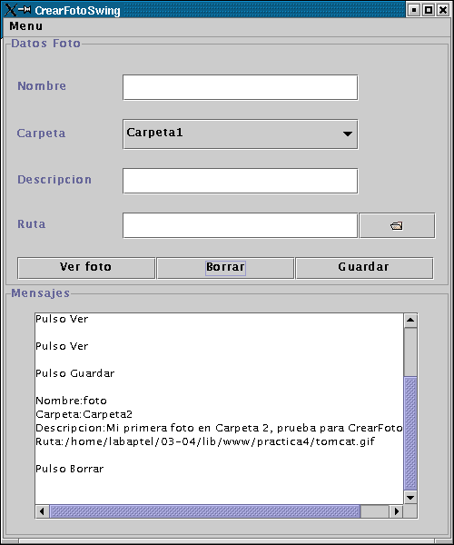Click the messages scroll down arrow
Image resolution: width=454 pixels, height=545 pixels.
pos(410,498)
